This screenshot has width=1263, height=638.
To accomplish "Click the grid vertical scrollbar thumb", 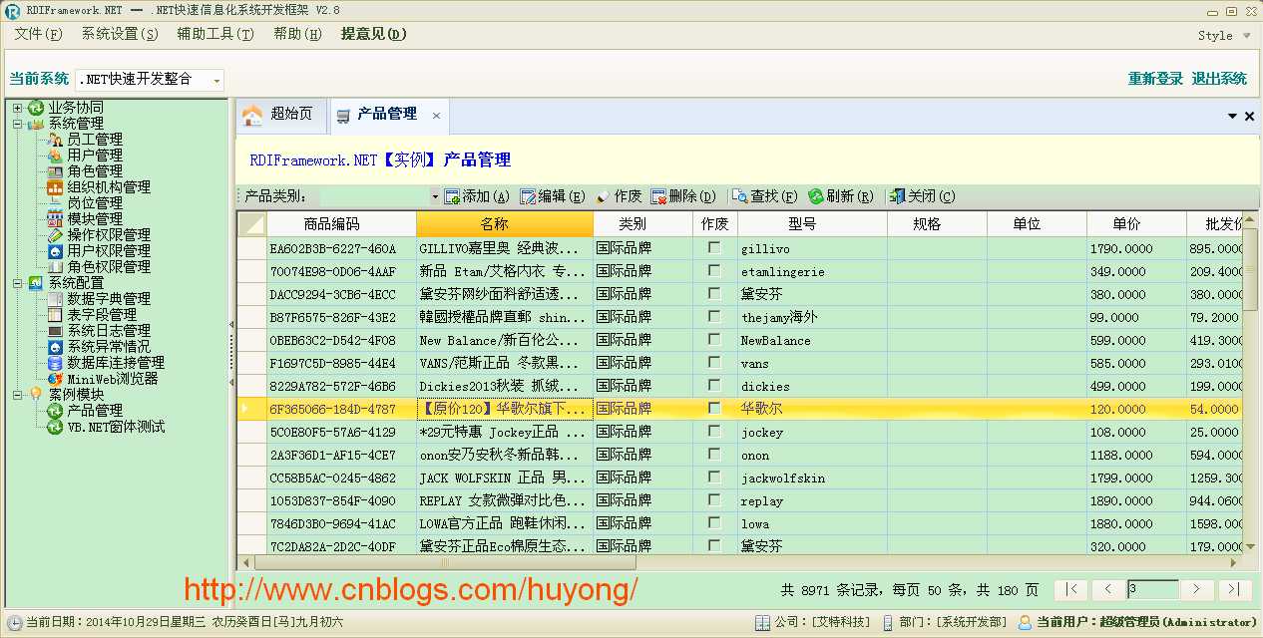I will [x=1250, y=271].
